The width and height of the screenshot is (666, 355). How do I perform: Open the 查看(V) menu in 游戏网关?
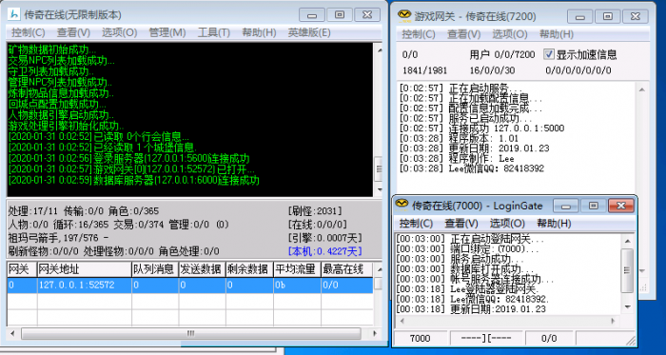(x=464, y=34)
